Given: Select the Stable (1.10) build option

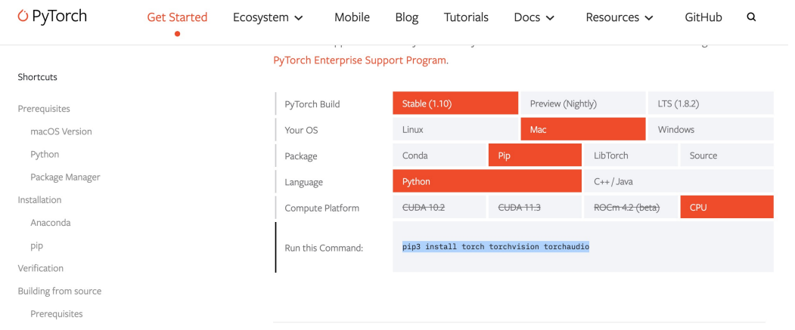Looking at the screenshot, I should click(455, 103).
